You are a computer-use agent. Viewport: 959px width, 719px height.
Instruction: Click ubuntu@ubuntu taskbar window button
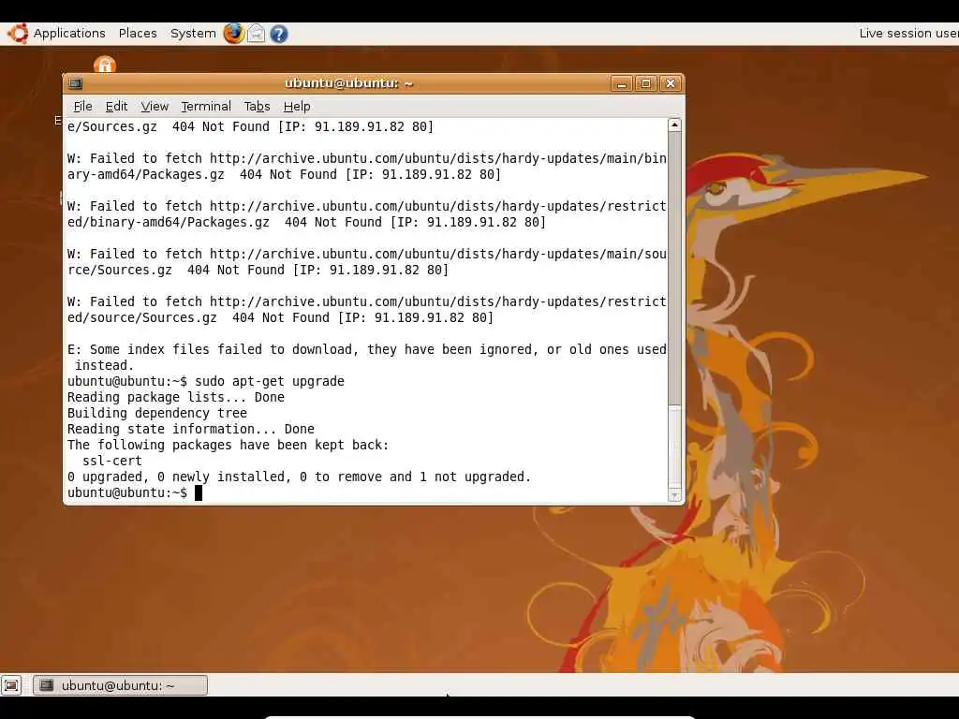click(x=120, y=685)
